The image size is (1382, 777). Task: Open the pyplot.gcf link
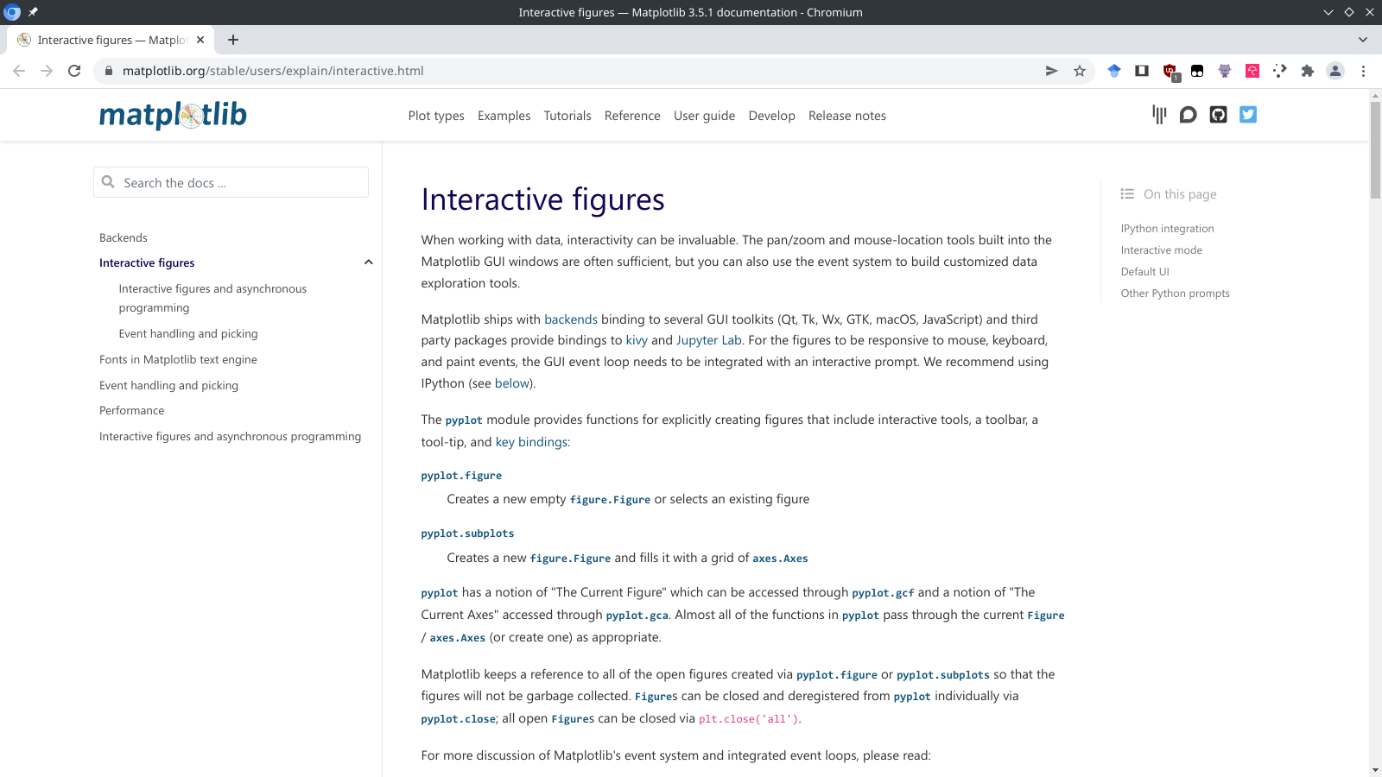point(883,593)
